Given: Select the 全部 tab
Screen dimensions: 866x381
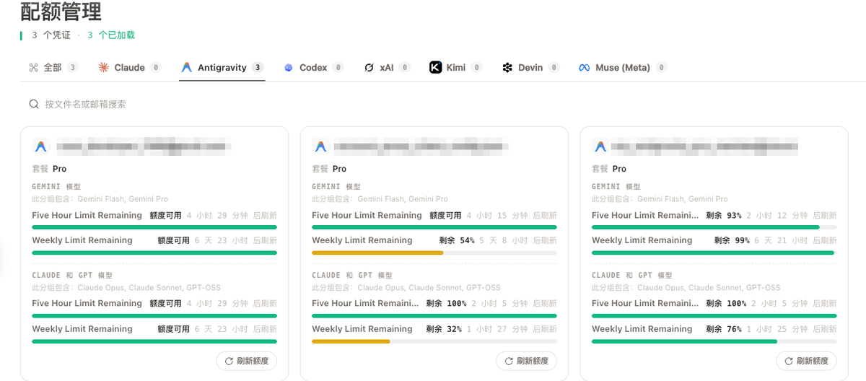Looking at the screenshot, I should coord(53,68).
